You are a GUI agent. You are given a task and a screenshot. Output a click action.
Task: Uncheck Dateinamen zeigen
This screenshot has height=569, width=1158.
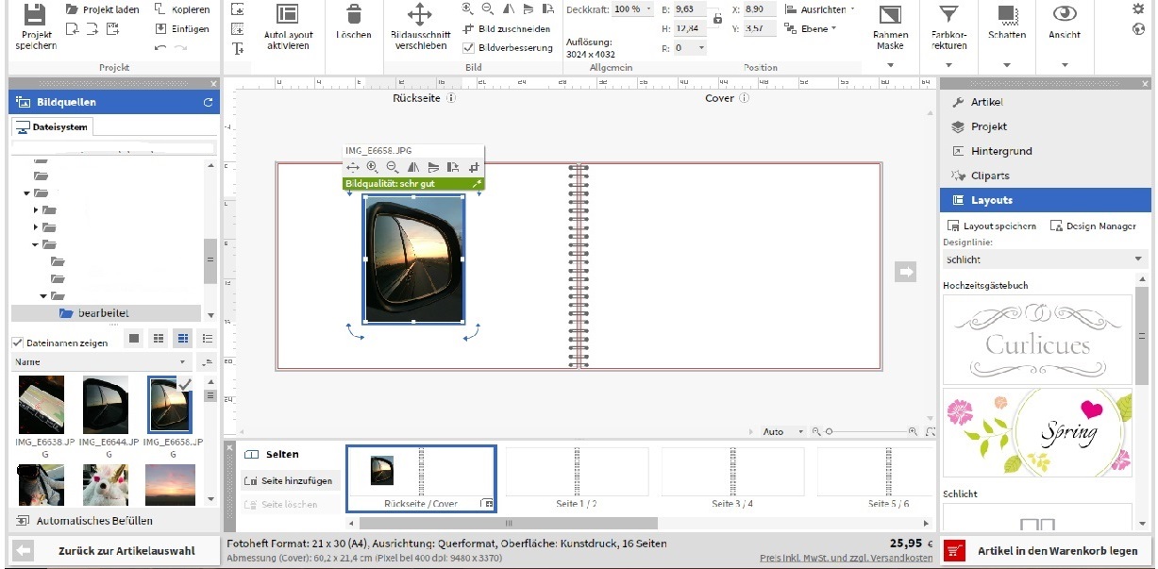(x=17, y=343)
